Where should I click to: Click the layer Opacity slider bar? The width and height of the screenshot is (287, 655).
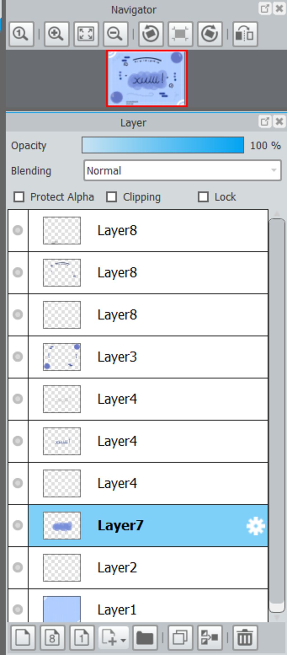coord(163,145)
